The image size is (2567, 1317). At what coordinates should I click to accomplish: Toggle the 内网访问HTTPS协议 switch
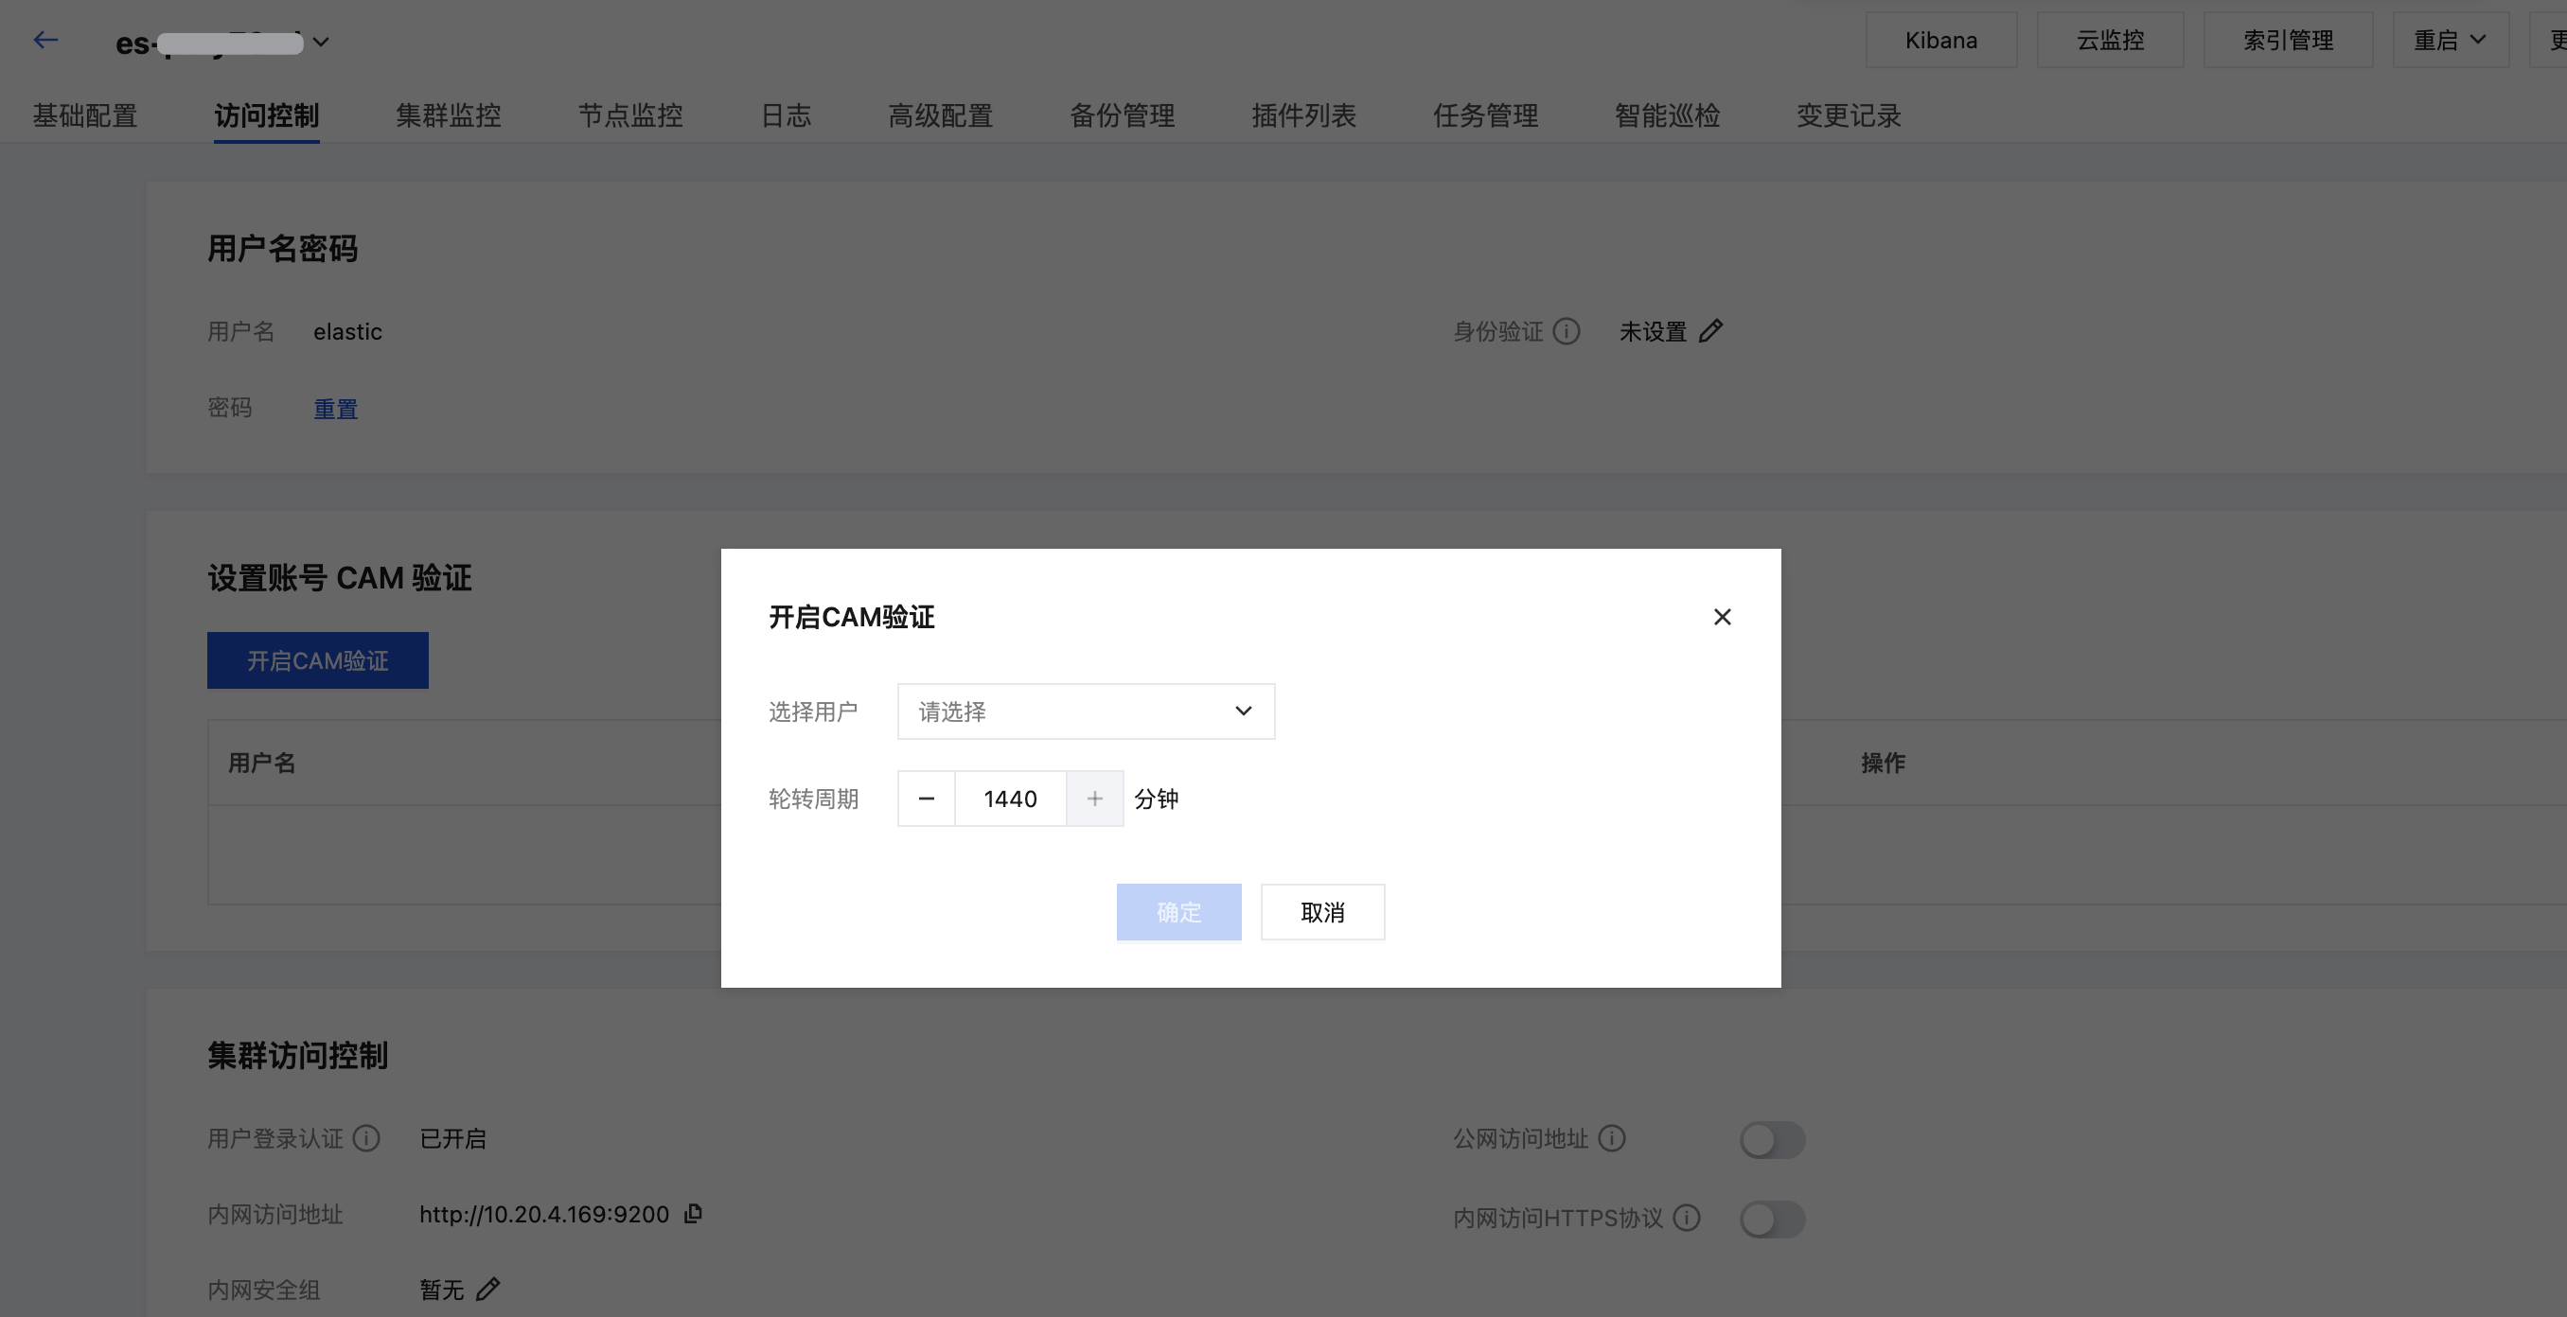pos(1772,1220)
